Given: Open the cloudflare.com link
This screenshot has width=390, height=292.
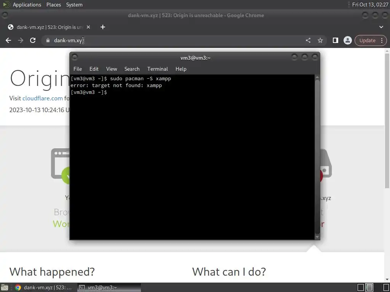Looking at the screenshot, I should point(43,98).
